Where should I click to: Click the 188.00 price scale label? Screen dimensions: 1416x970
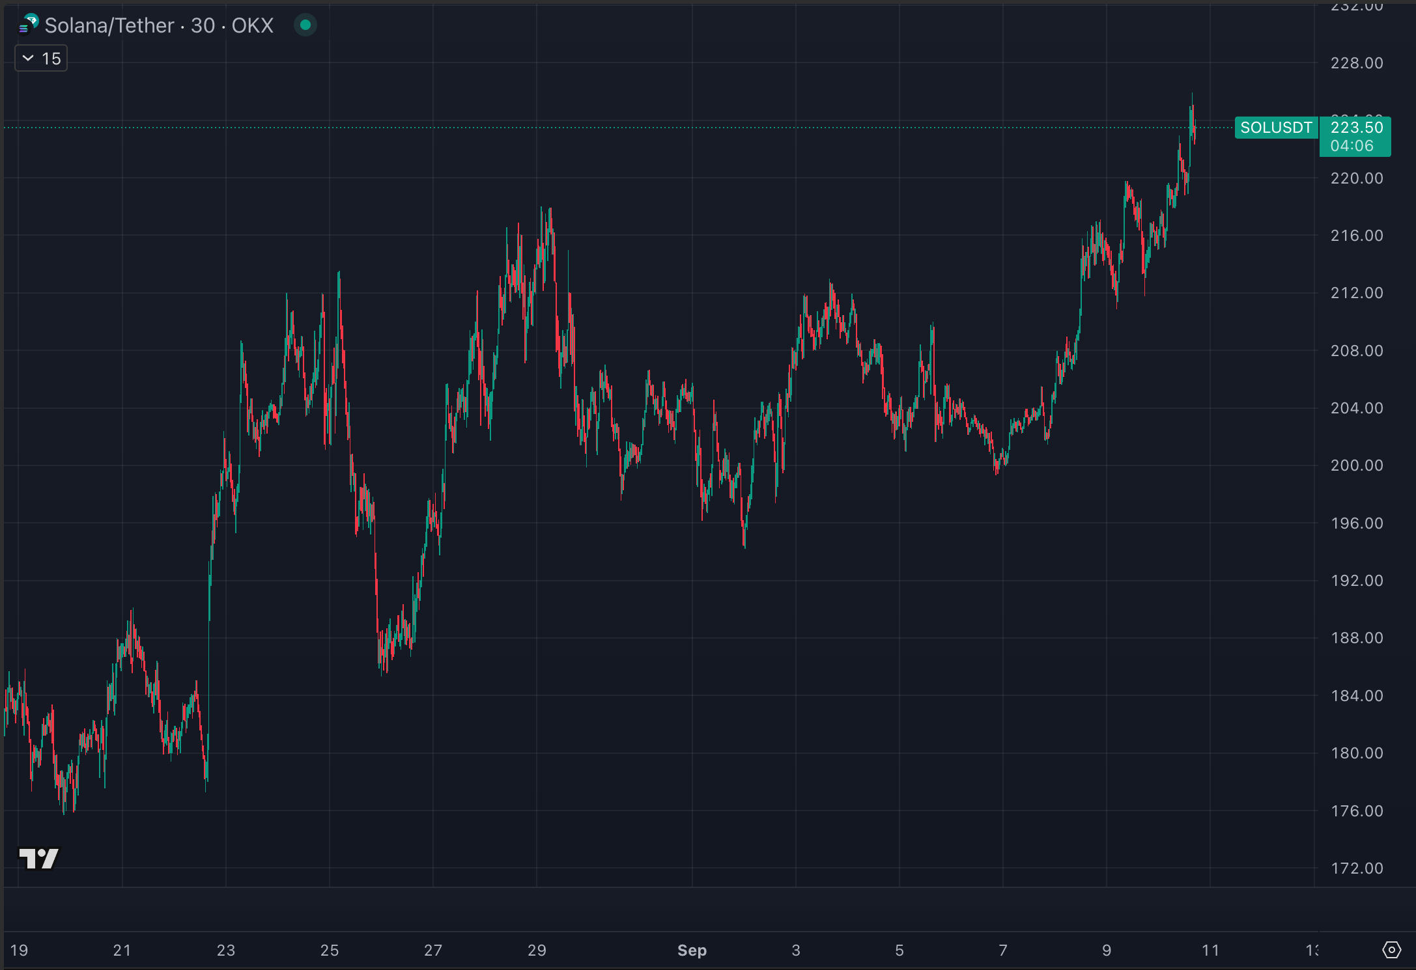pos(1356,638)
